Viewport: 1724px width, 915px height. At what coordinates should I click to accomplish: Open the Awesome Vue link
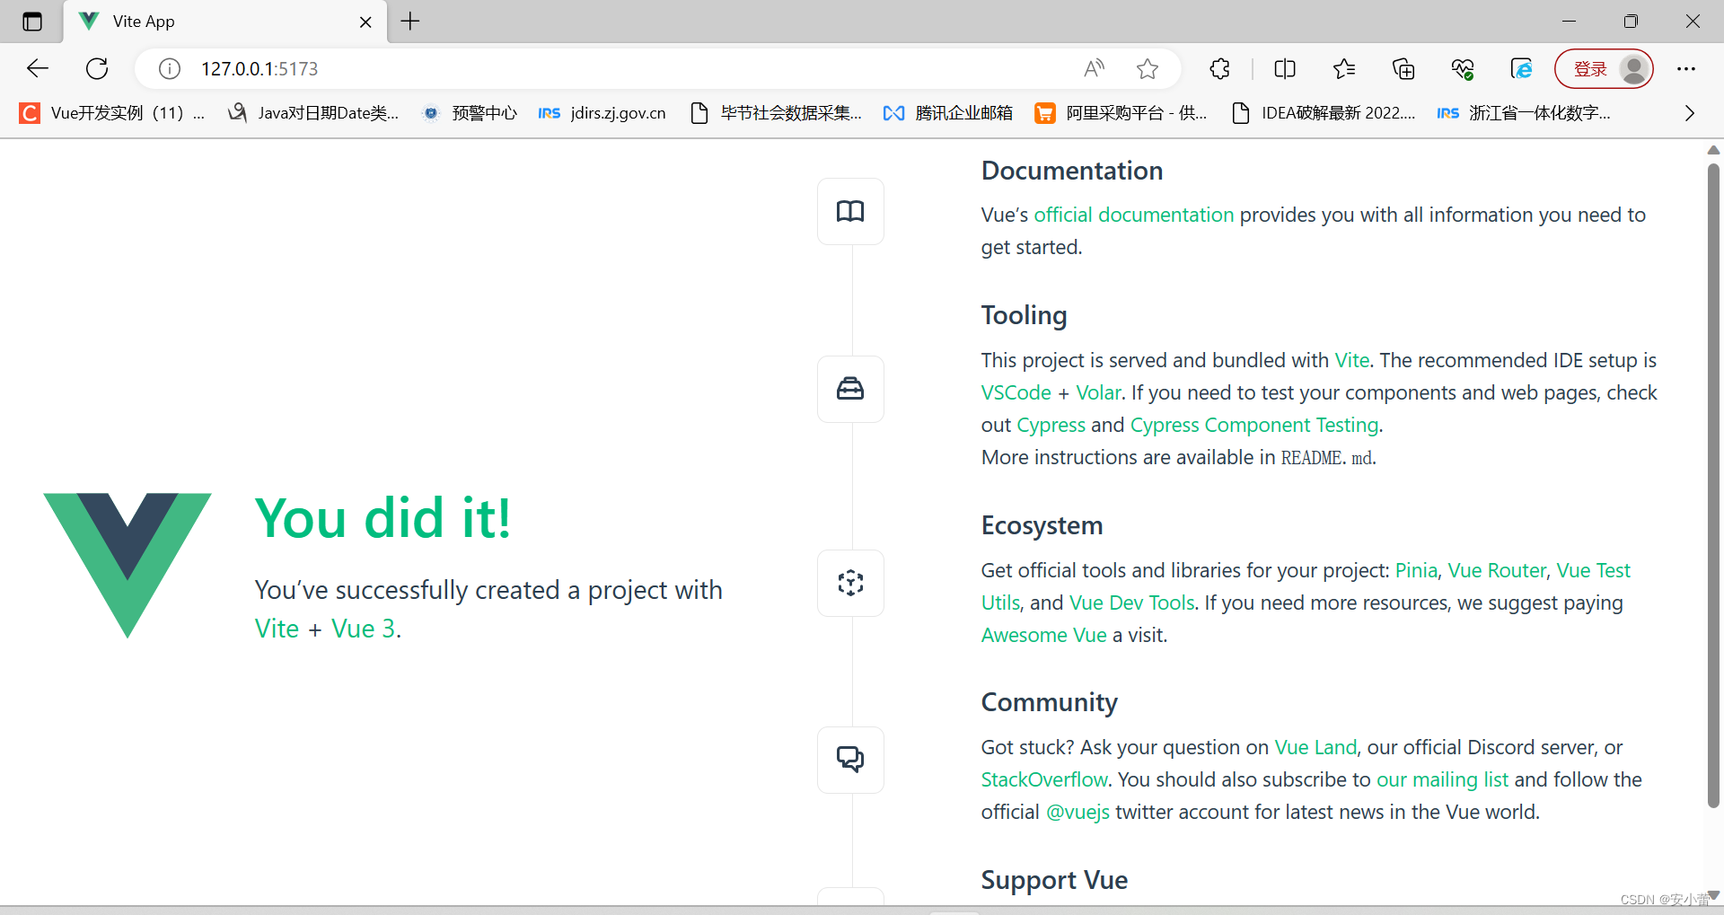1043,635
